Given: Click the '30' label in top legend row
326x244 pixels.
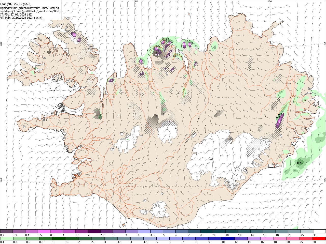Looking at the screenshot, I should point(315,235).
